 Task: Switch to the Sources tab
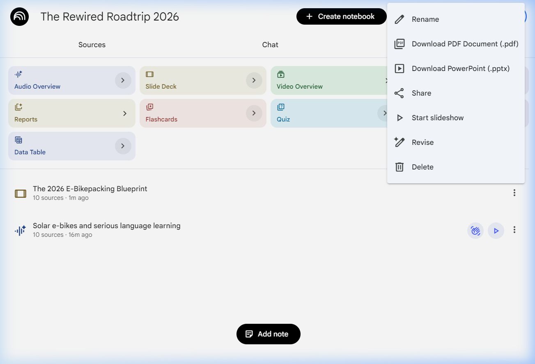(92, 45)
